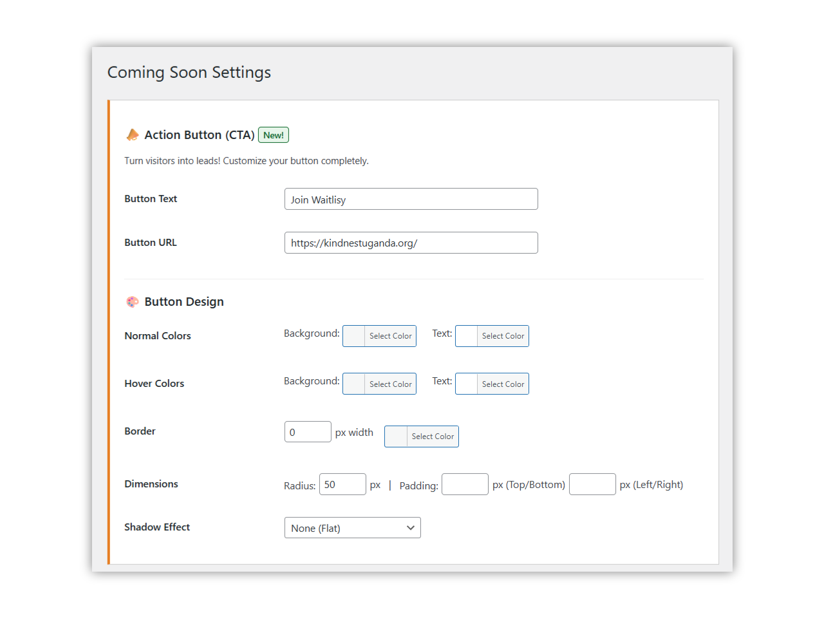
Task: Click the Top/Bottom padding field
Action: [465, 485]
